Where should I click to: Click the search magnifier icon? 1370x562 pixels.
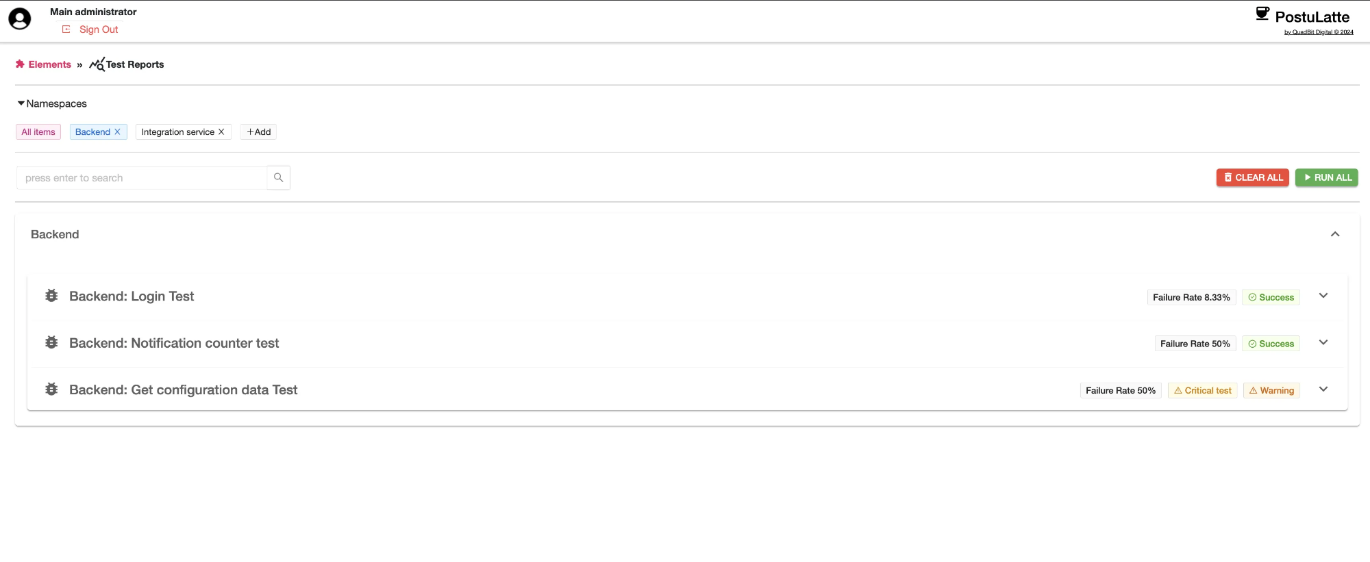[278, 178]
